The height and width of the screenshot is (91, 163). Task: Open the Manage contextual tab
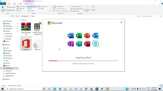(29, 1)
